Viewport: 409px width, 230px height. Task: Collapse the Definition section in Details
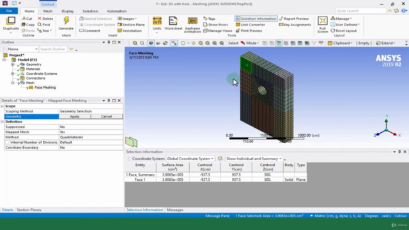point(3,122)
